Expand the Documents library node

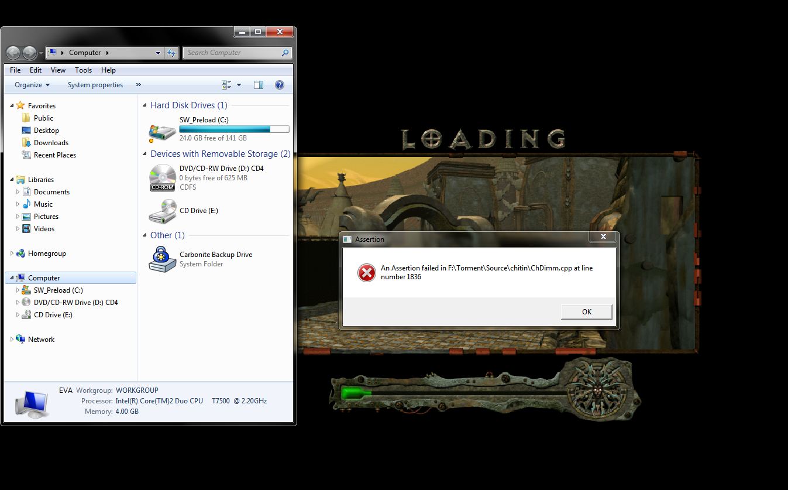[18, 192]
